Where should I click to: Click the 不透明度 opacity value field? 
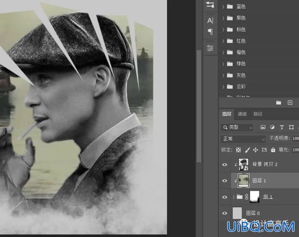point(296,138)
